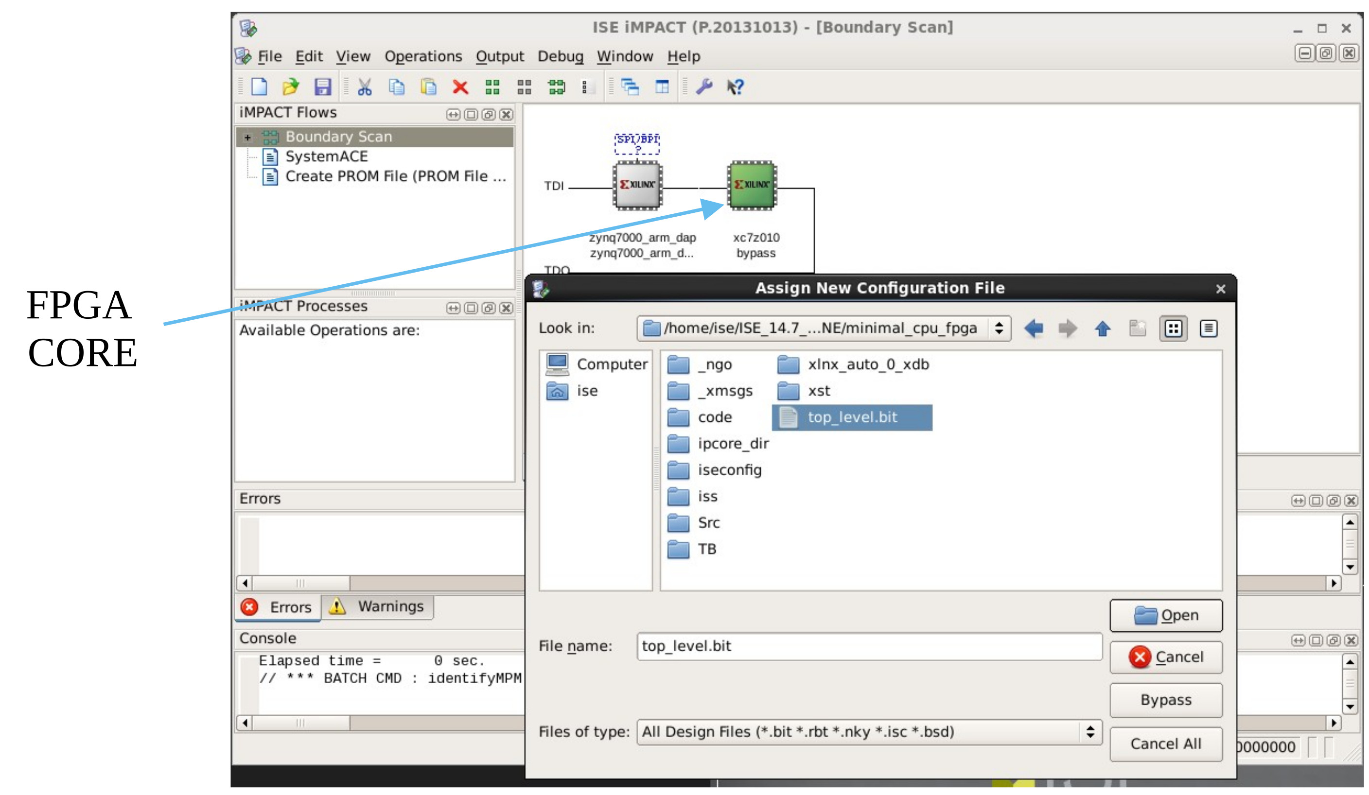Open the Help menu
Viewport: 1369px width, 795px height.
[x=684, y=56]
